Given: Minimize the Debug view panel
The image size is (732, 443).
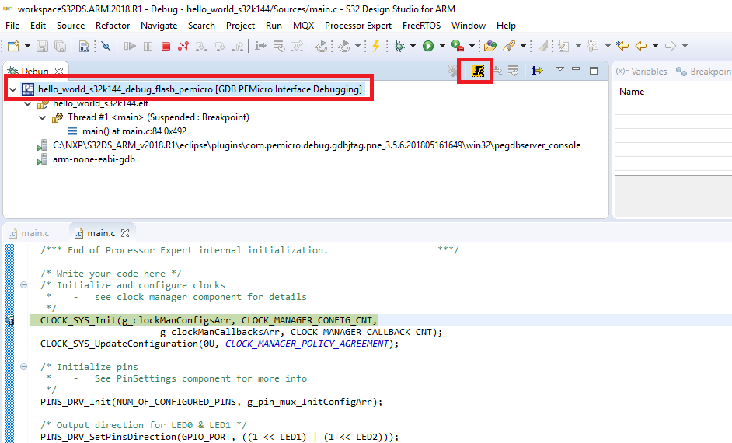Looking at the screenshot, I should click(x=576, y=69).
